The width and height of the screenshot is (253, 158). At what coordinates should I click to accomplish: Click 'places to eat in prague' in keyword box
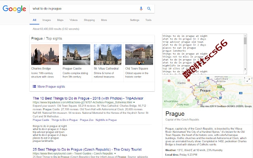click(x=179, y=48)
